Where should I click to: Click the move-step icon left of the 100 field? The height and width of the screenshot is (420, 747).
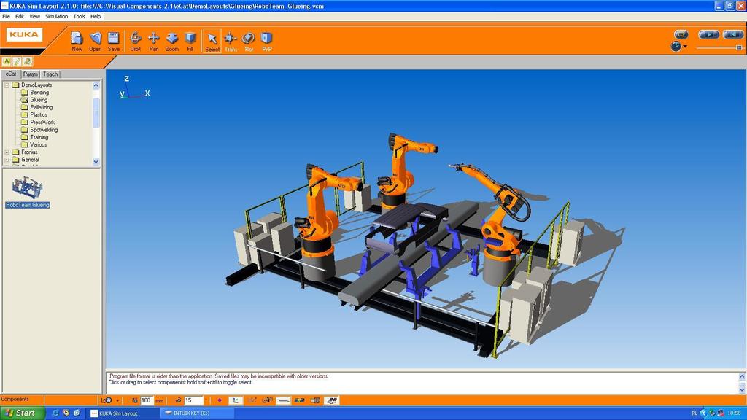point(135,400)
